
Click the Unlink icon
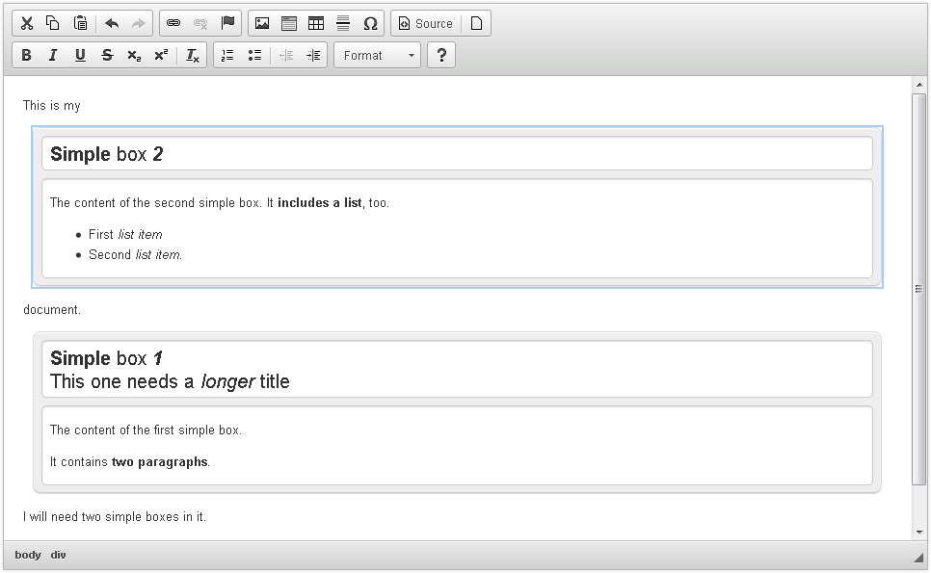[200, 23]
